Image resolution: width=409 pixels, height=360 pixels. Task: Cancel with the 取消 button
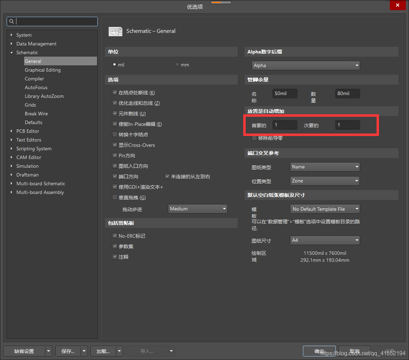click(x=355, y=351)
